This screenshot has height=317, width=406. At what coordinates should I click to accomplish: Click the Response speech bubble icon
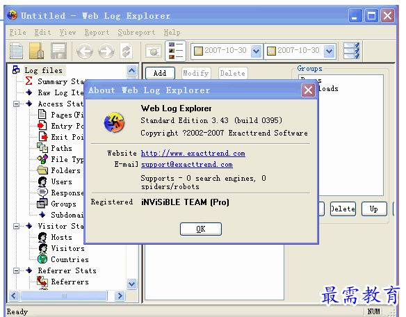tap(42, 193)
